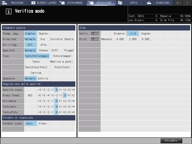Viewport: 192px width, 144px height.
Task: Set Densità scans. to -4
Action: click(39, 90)
